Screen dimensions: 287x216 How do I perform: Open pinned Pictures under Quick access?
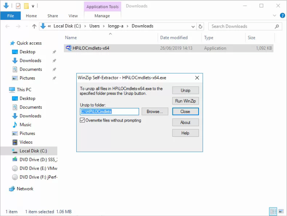coord(27,78)
